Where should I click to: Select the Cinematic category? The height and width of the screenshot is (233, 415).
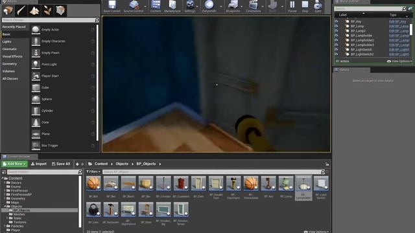pos(10,49)
